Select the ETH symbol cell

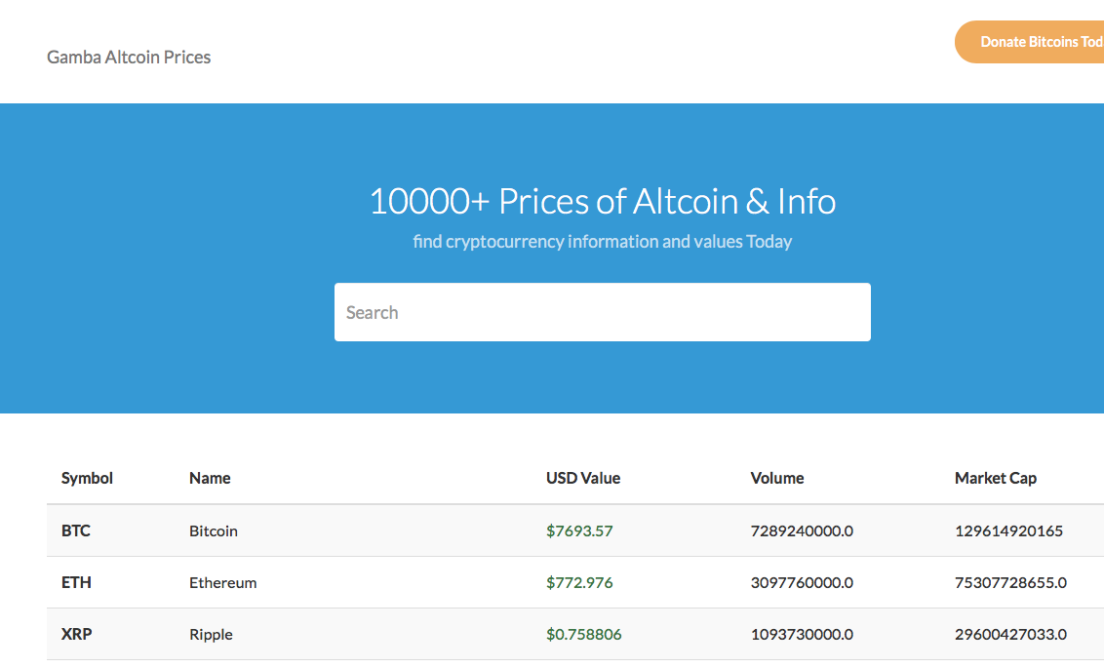pyautogui.click(x=76, y=583)
